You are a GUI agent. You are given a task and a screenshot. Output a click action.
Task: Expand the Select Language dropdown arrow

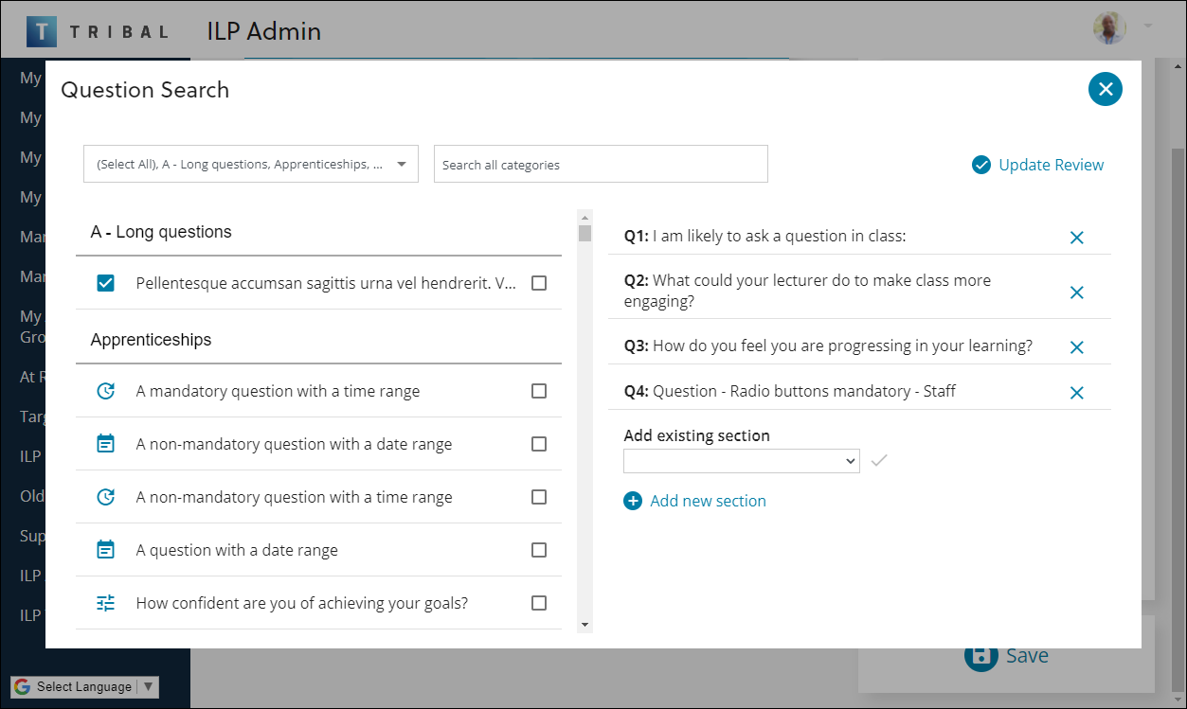coord(148,686)
